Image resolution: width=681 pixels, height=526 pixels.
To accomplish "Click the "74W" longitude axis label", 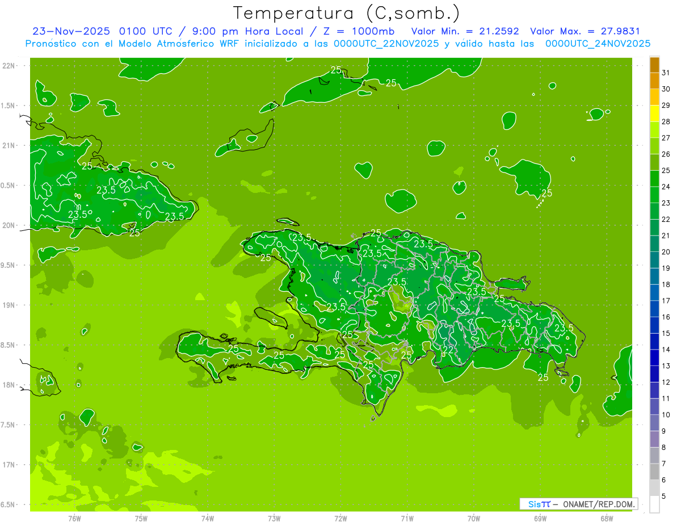I will [x=208, y=518].
